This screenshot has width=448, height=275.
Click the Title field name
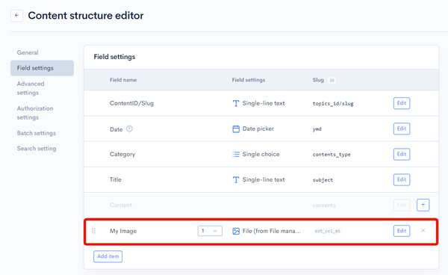(x=116, y=179)
